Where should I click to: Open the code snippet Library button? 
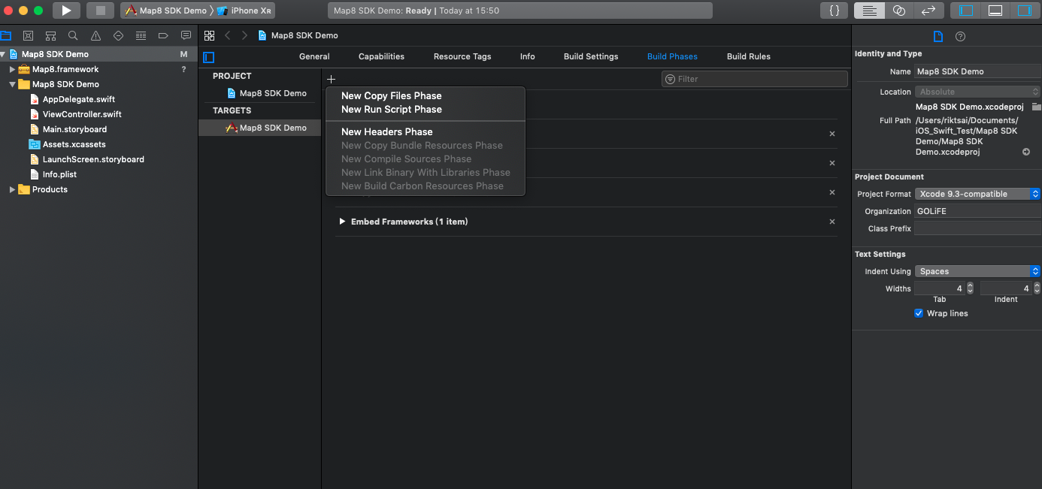coord(834,11)
